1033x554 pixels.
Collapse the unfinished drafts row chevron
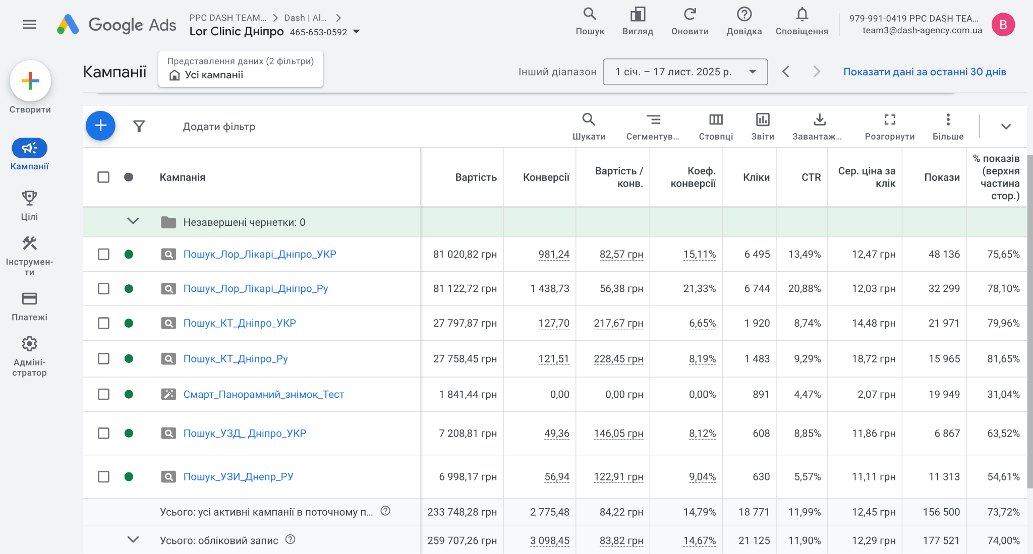[x=133, y=221]
